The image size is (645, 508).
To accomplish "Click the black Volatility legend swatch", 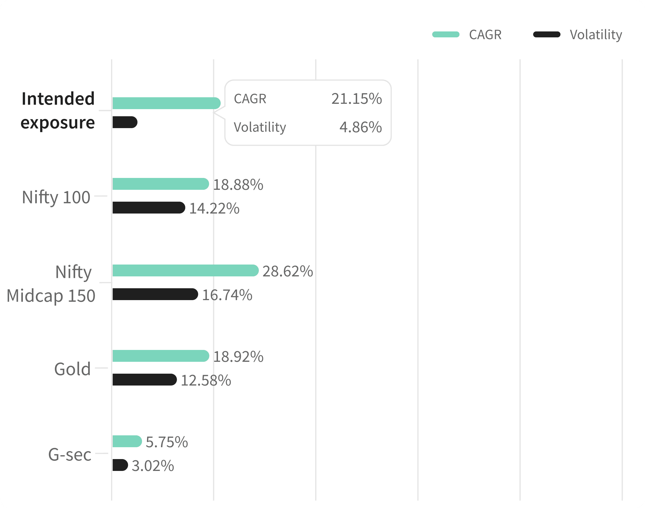I will tap(546, 34).
